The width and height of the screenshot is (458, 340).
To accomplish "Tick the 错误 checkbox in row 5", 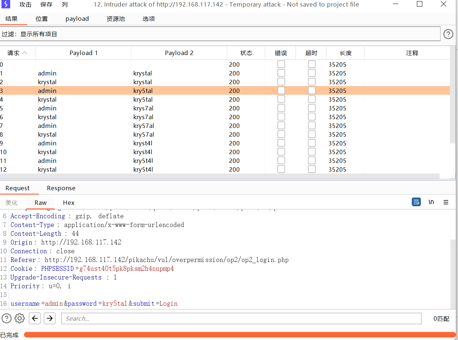I will (x=281, y=108).
